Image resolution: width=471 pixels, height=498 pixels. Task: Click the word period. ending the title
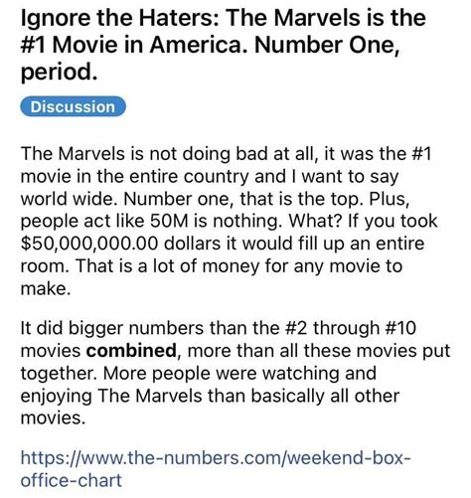coord(59,73)
